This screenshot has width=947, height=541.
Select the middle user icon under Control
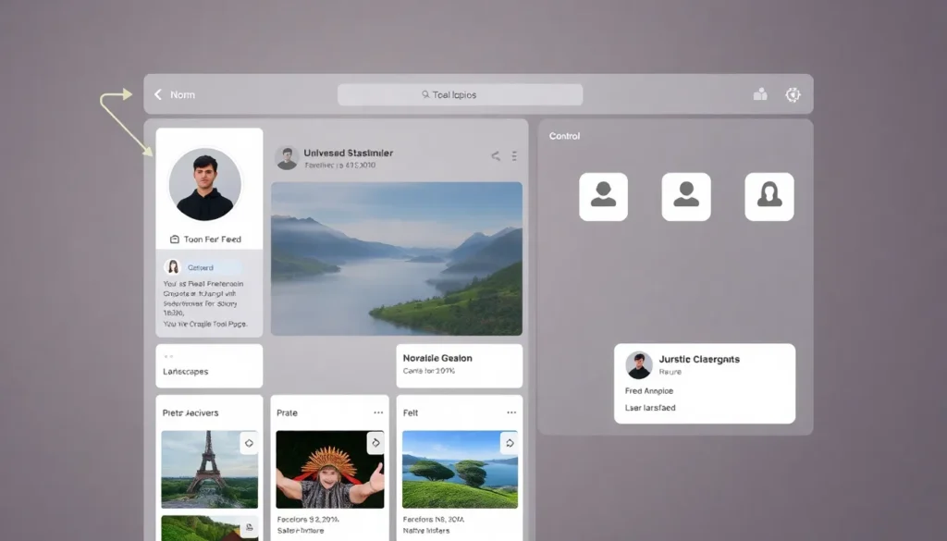click(686, 196)
